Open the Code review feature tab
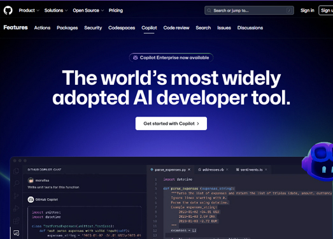Image resolution: width=333 pixels, height=239 pixels. tap(176, 27)
